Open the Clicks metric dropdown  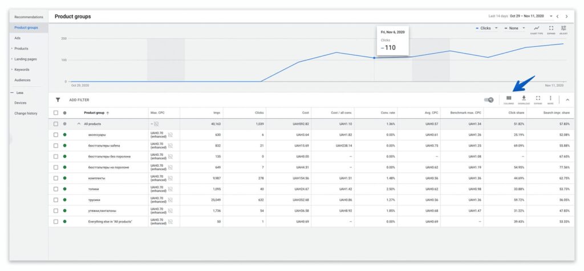coord(487,28)
